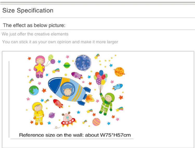This screenshot has height=148, width=195.
Task: Click the small blue rocket on right
Action: pos(118,87)
